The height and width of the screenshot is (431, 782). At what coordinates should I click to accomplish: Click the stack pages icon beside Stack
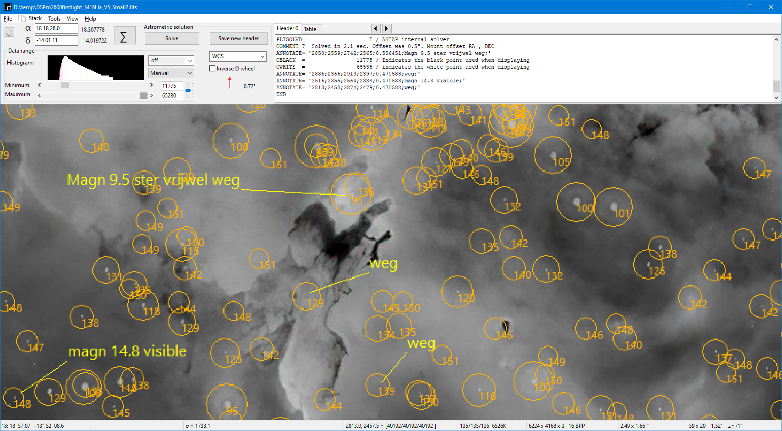pos(22,18)
